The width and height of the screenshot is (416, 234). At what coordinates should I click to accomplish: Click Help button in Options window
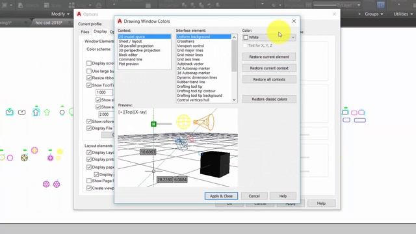pos(321,203)
